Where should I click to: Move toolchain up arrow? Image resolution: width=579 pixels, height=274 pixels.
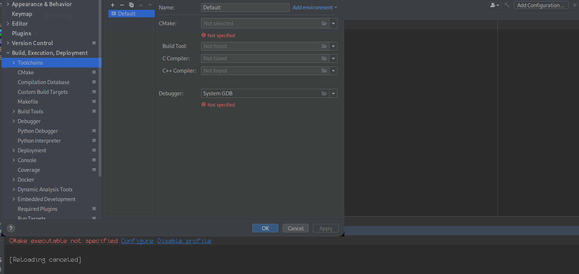click(x=141, y=5)
